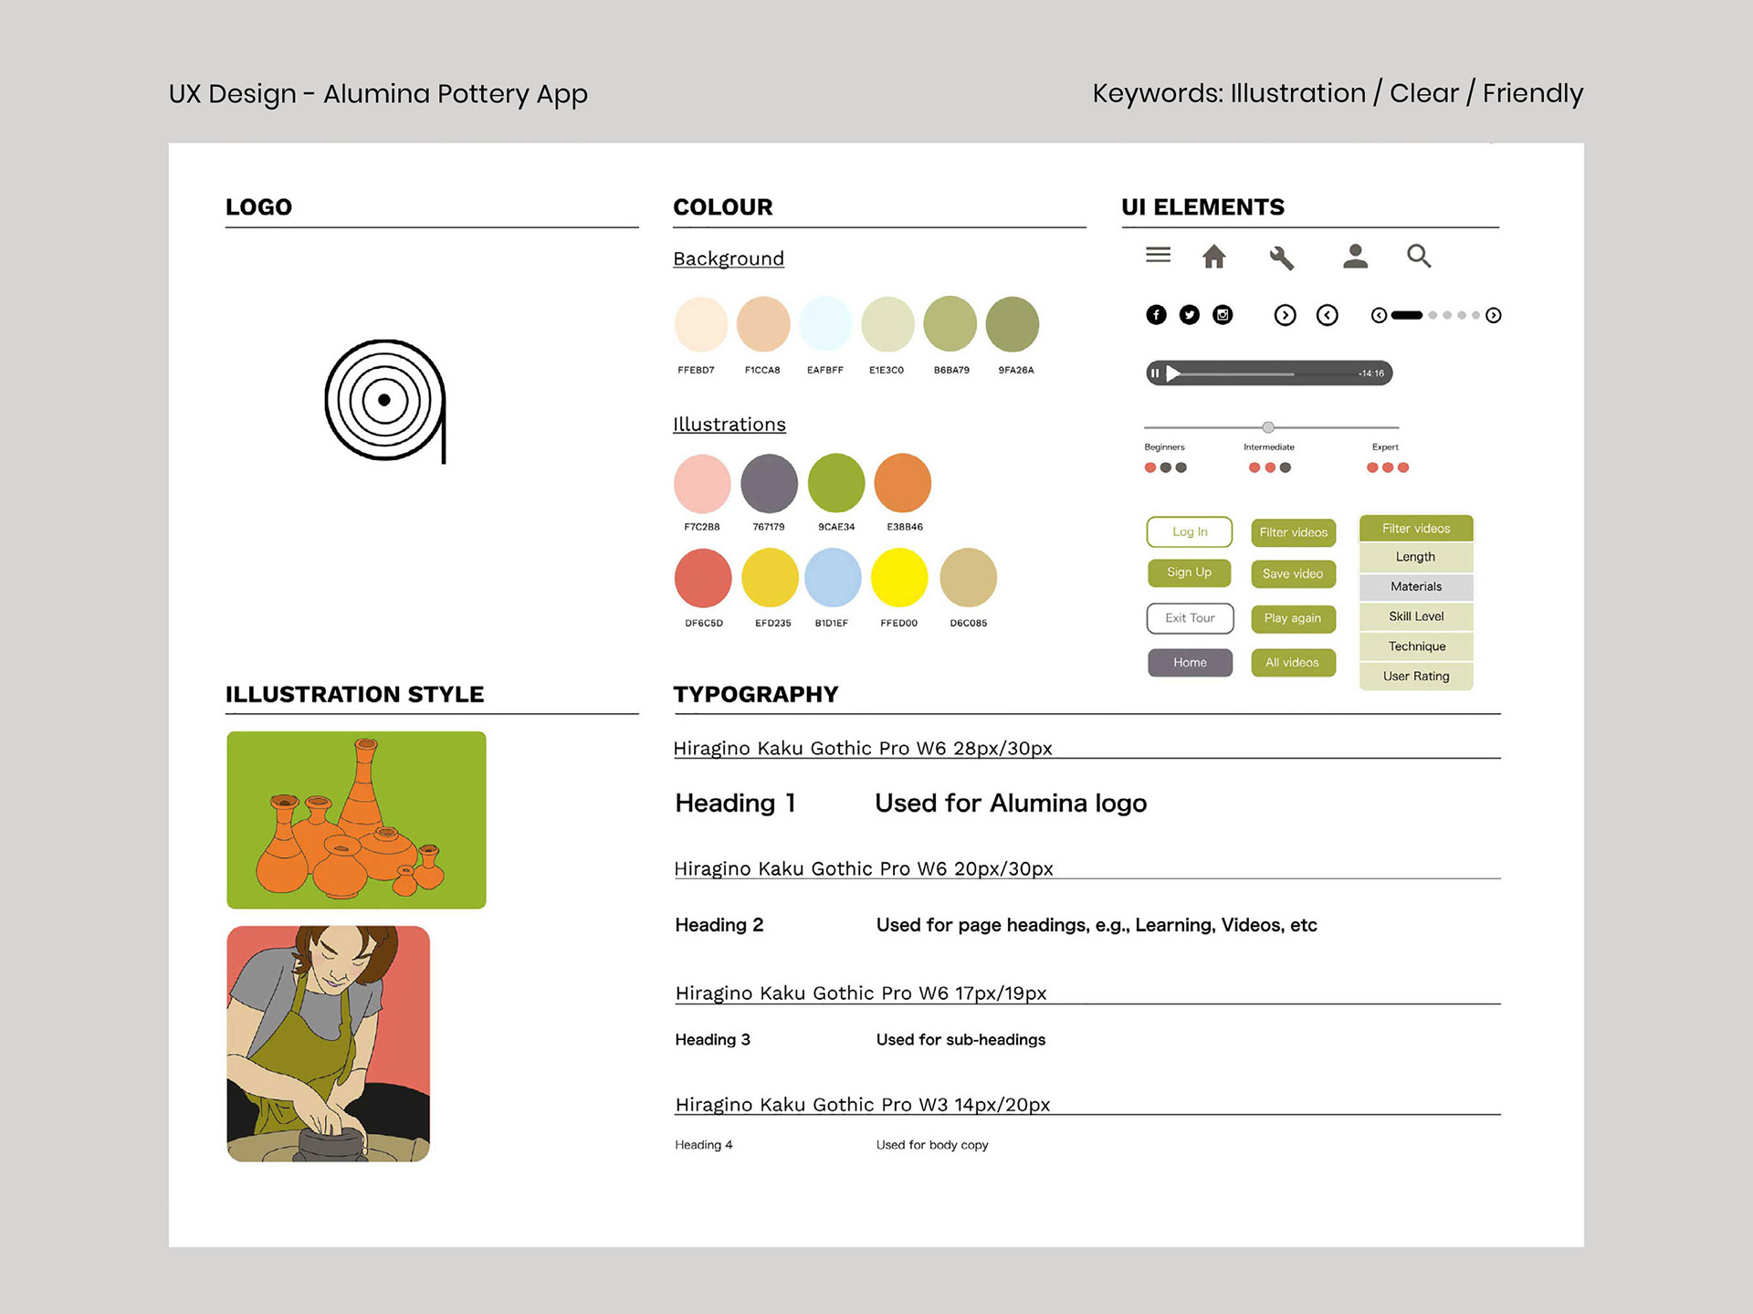
Task: Choose Length in filter list
Action: [x=1416, y=557]
